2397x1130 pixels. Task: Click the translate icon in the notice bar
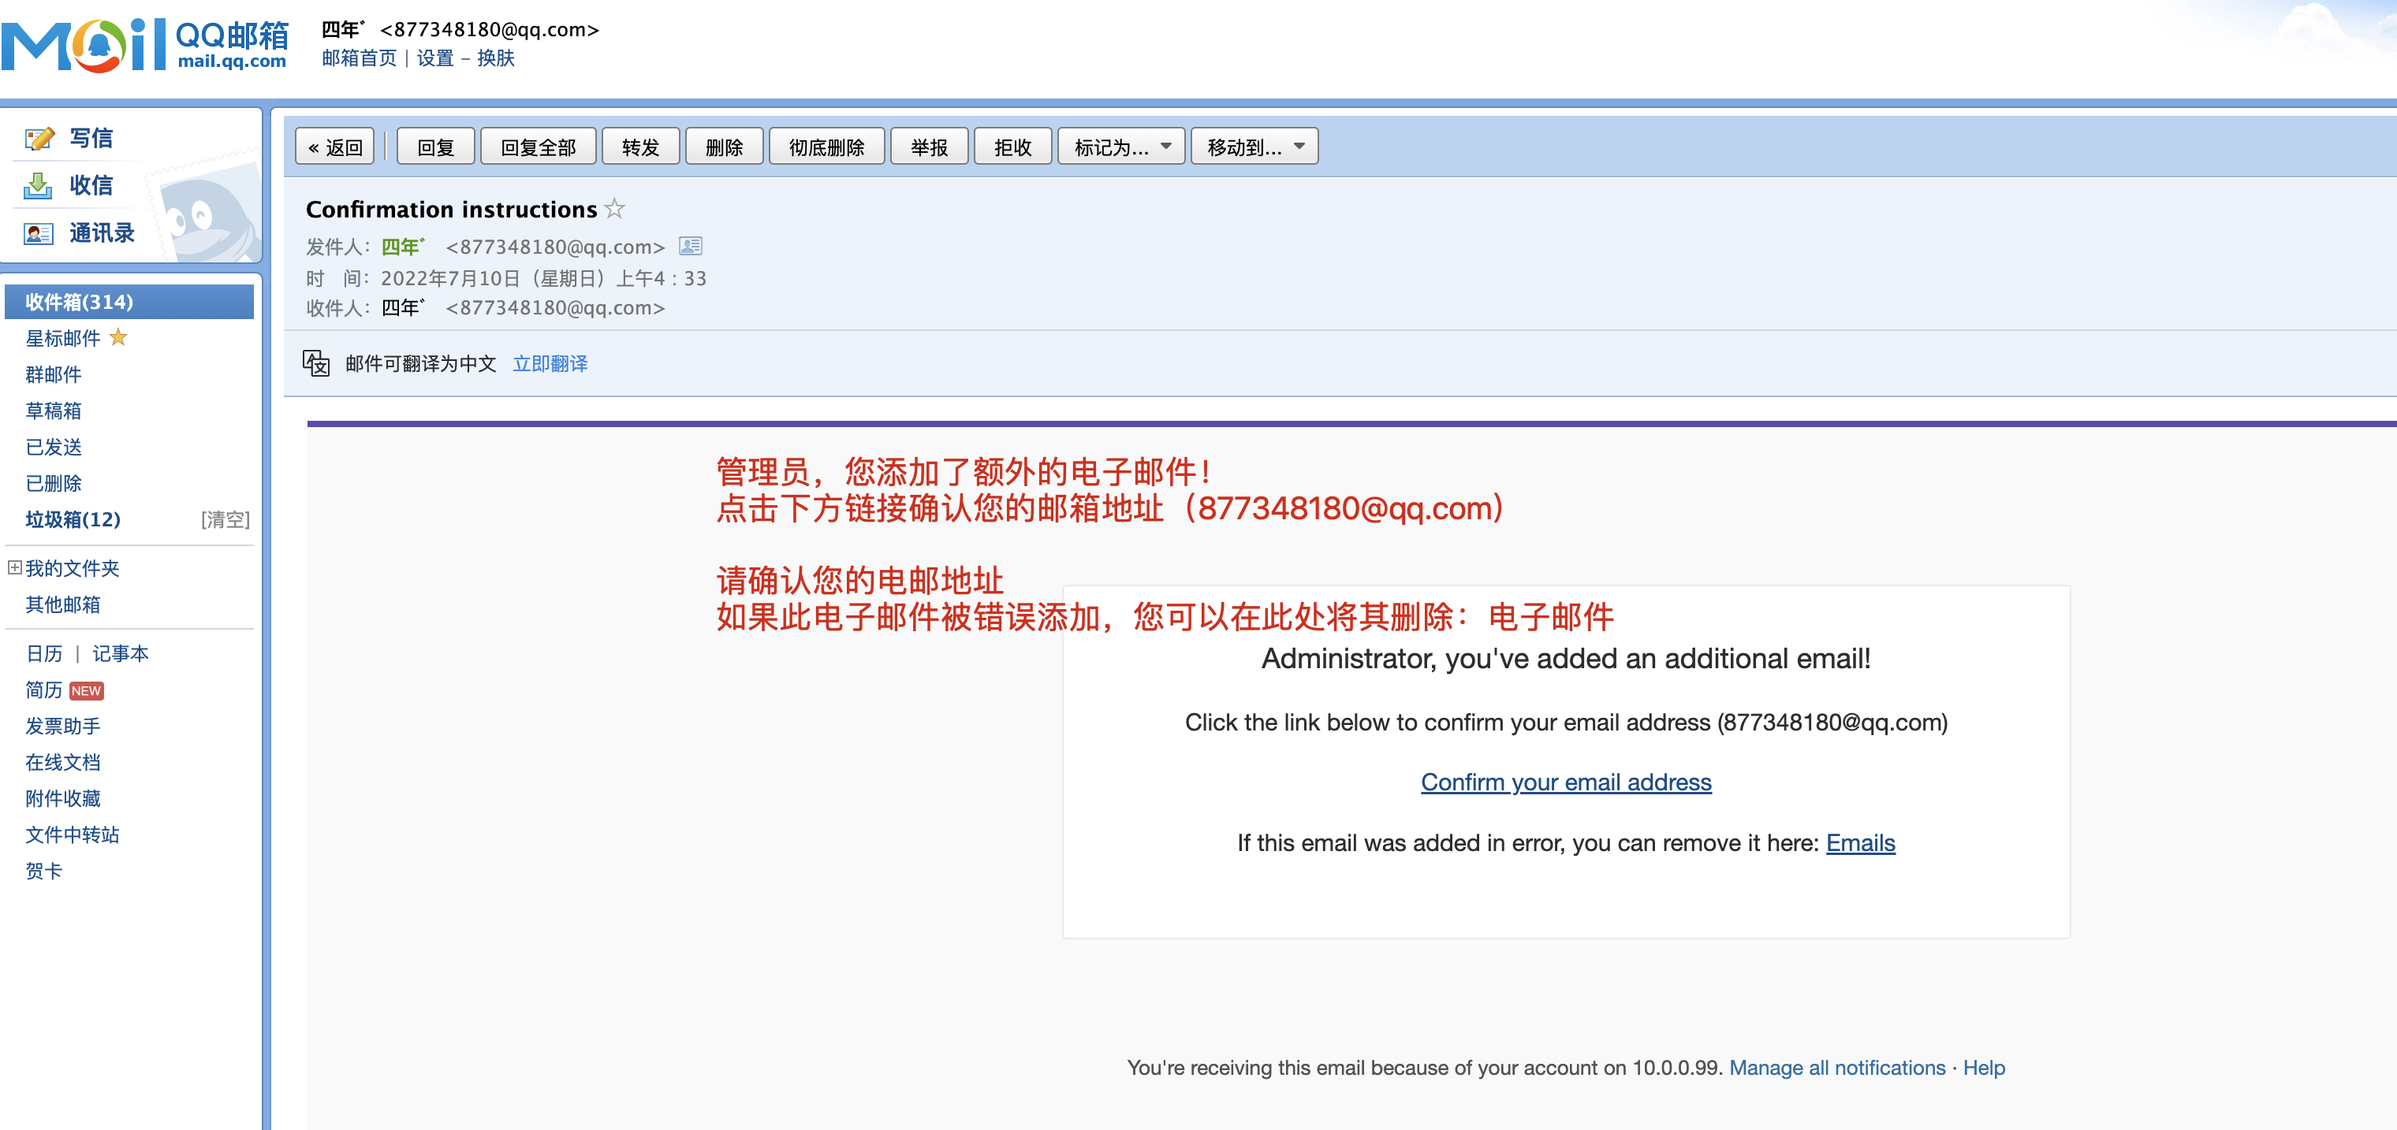316,362
